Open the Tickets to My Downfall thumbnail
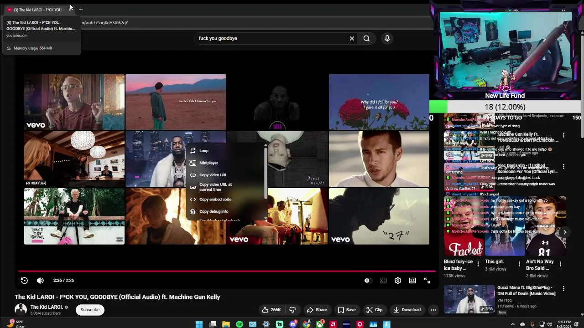The image size is (584, 328). pyautogui.click(x=74, y=216)
